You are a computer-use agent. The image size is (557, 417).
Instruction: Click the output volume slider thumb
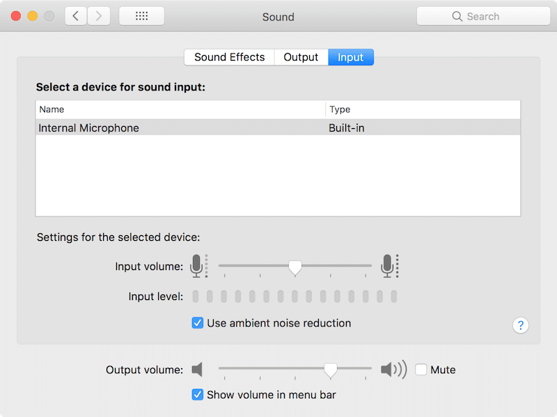click(x=331, y=370)
